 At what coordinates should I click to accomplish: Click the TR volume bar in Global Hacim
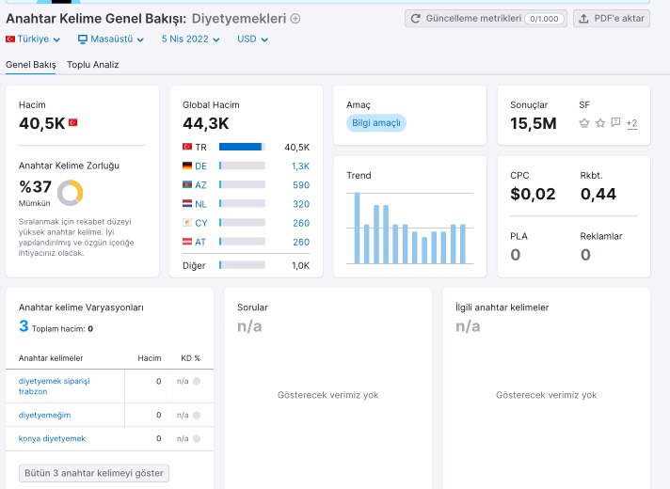pyautogui.click(x=242, y=147)
